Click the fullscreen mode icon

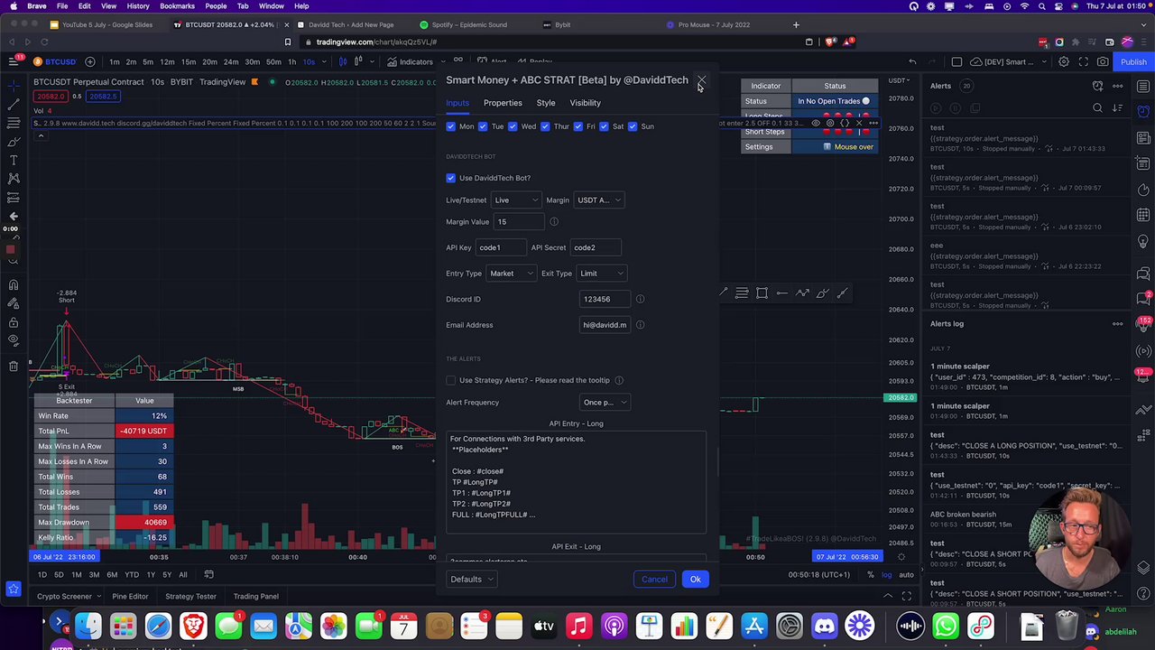(x=1084, y=62)
